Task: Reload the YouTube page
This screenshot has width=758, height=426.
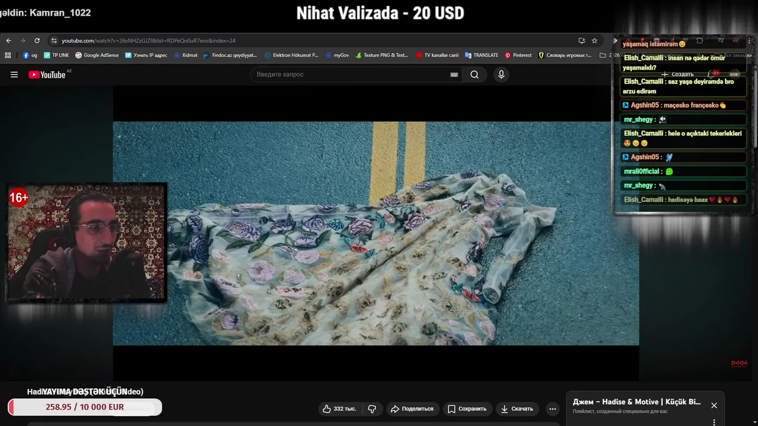Action: pyautogui.click(x=37, y=41)
